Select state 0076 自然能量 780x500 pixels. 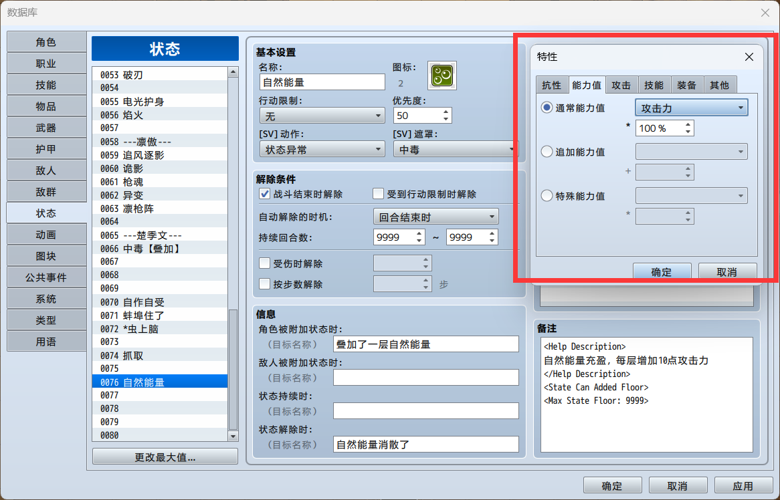click(160, 382)
